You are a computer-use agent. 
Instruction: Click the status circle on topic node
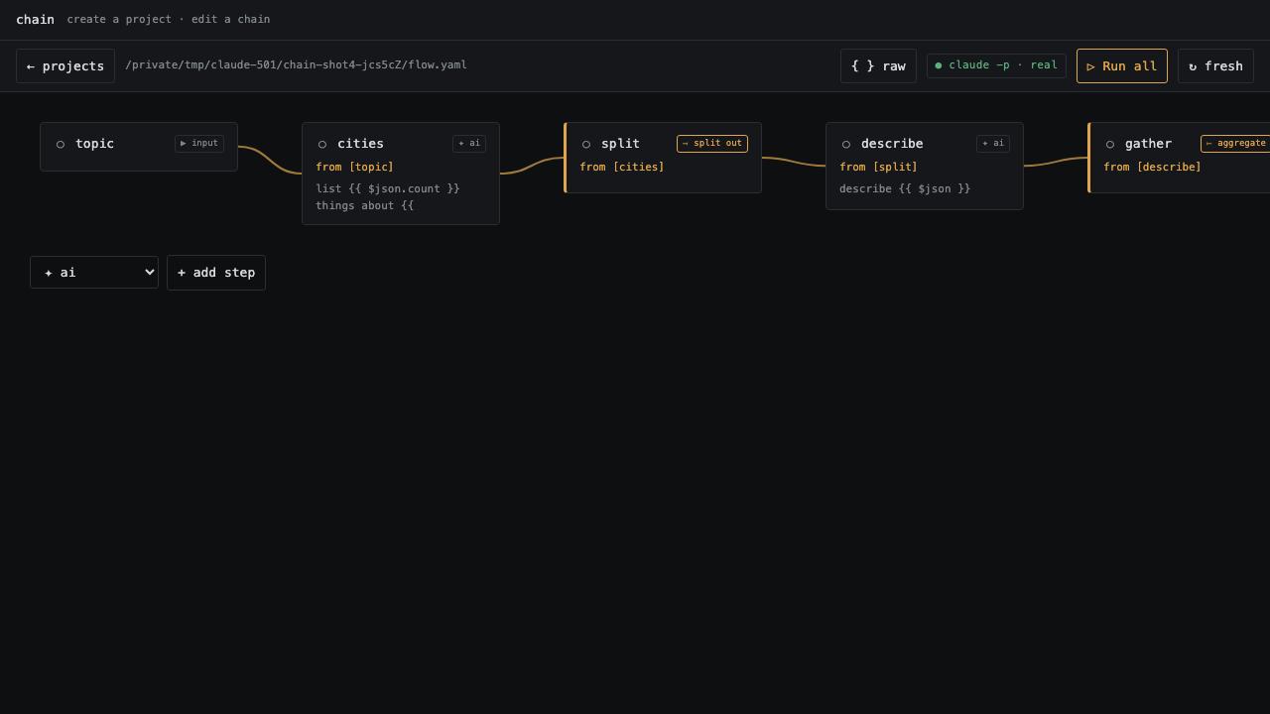pos(61,145)
